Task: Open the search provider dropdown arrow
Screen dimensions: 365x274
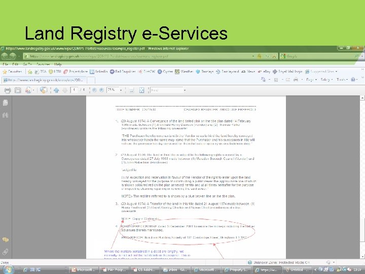Action: coord(362,56)
